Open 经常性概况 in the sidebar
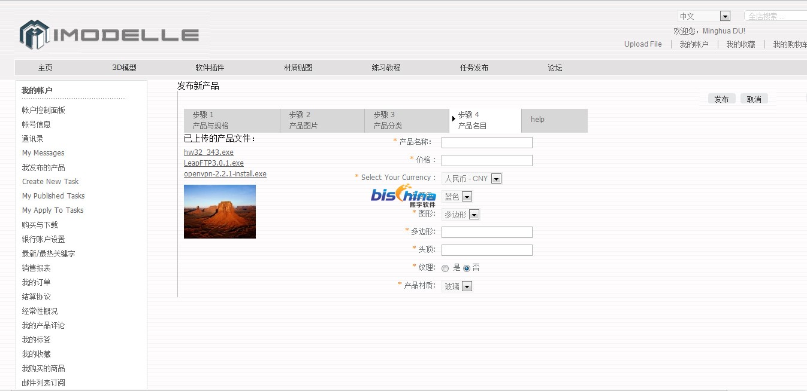 pyautogui.click(x=40, y=311)
